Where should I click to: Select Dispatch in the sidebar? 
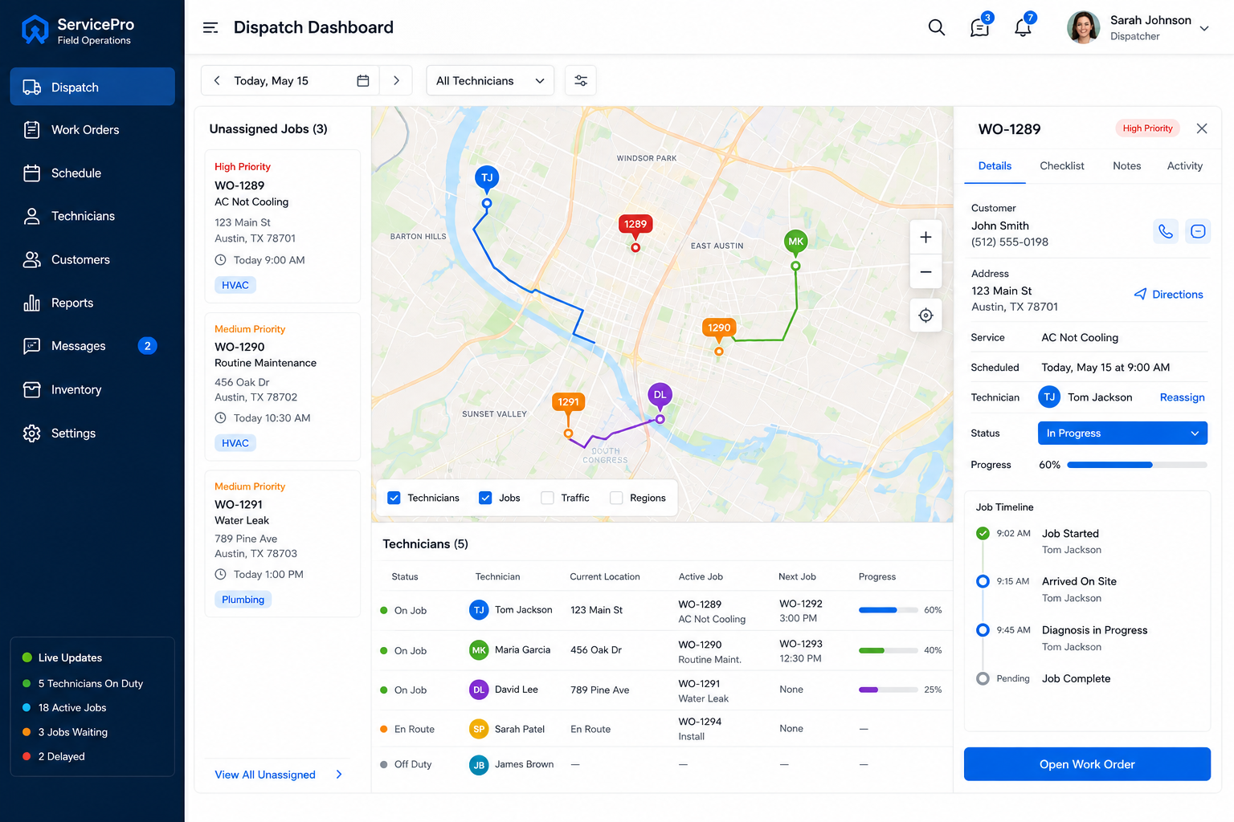[92, 87]
